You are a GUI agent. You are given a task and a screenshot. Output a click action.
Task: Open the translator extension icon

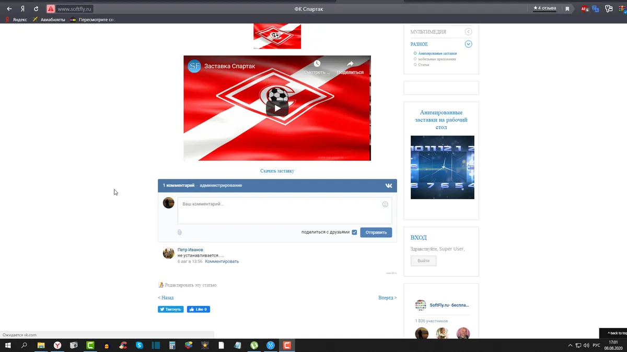click(595, 9)
